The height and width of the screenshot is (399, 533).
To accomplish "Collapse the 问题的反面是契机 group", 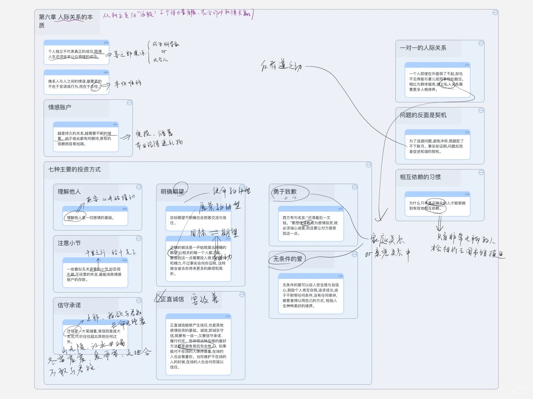I will point(481,110).
